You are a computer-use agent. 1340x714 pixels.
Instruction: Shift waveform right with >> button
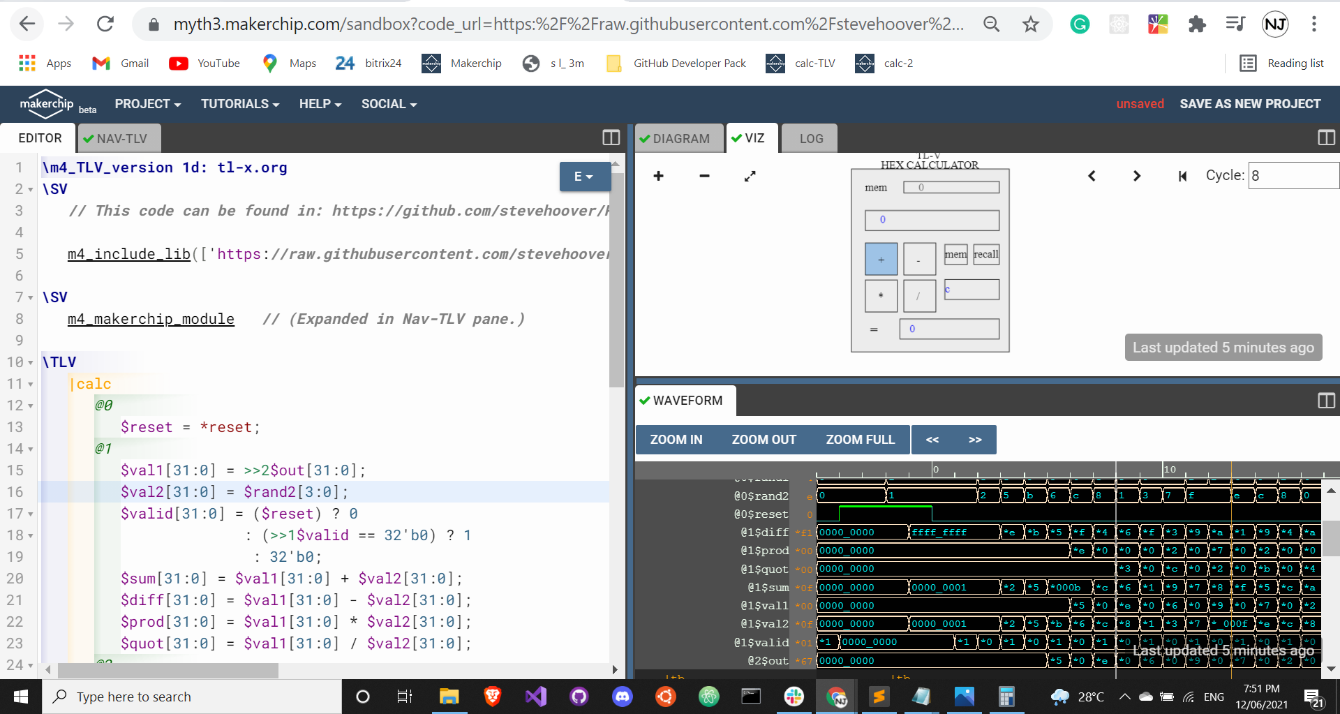pyautogui.click(x=975, y=440)
